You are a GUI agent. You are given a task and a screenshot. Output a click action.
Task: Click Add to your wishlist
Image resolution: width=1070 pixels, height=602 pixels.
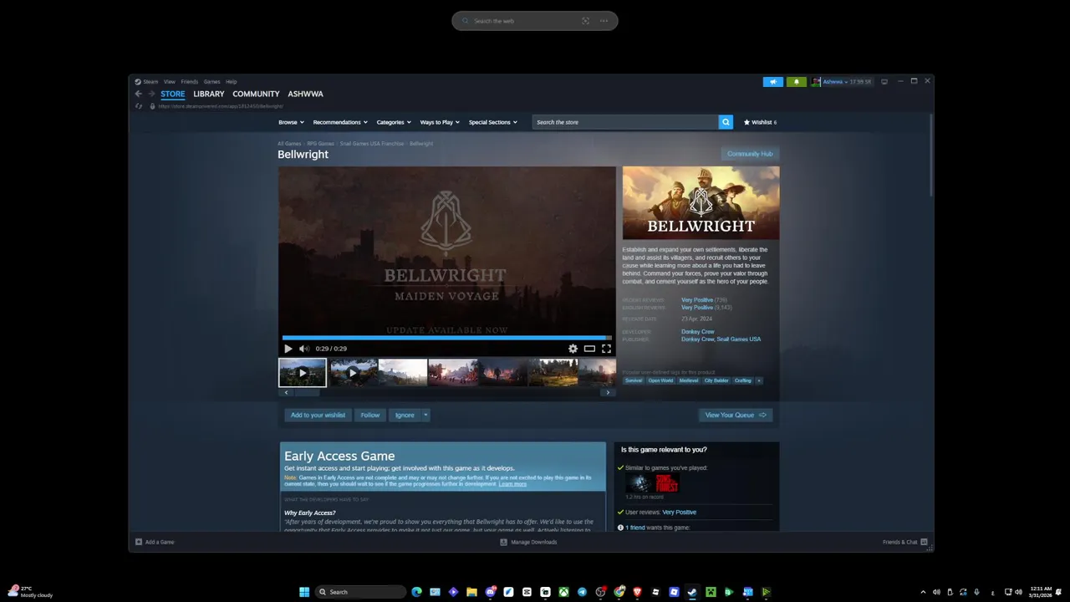318,415
